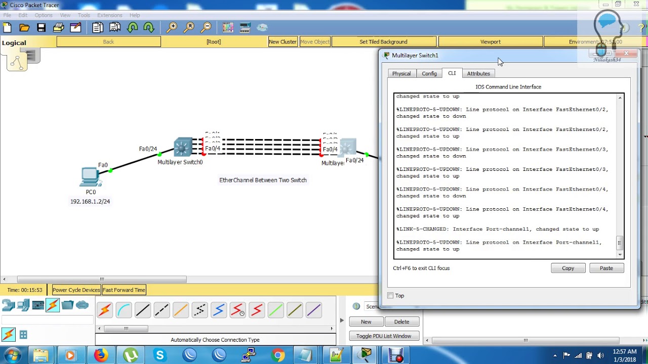Zoom in on the workspace
The image size is (648, 364).
[x=172, y=27]
